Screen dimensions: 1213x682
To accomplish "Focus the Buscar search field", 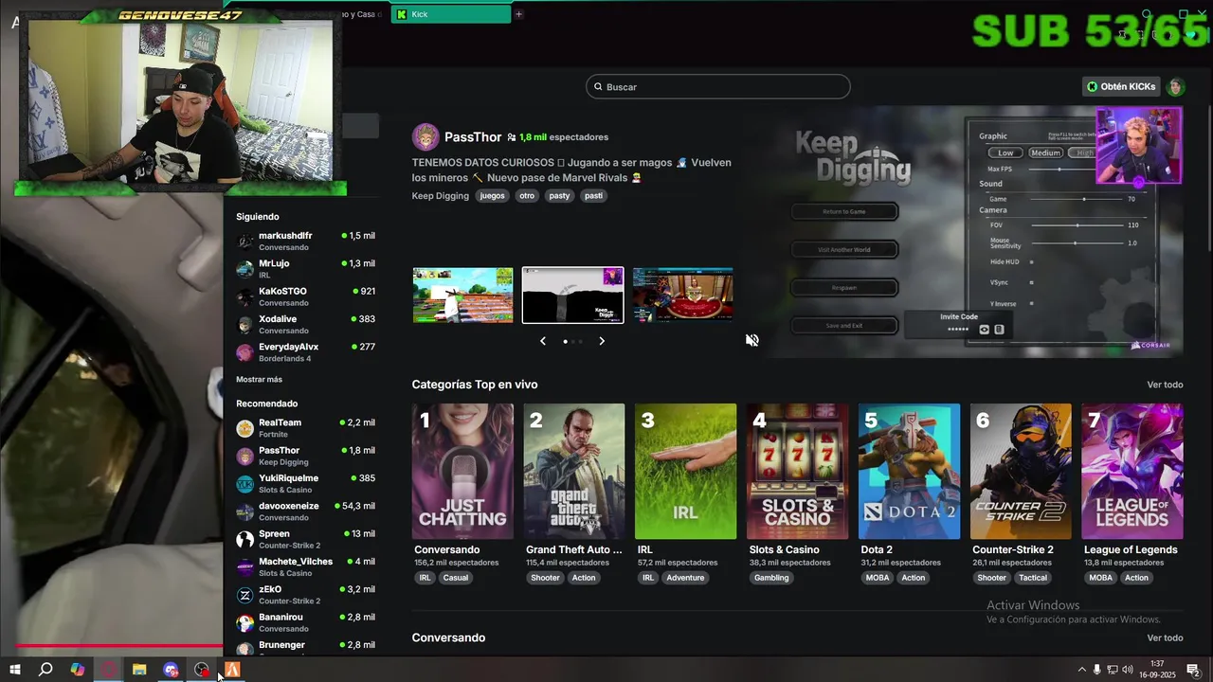I will click(x=718, y=87).
